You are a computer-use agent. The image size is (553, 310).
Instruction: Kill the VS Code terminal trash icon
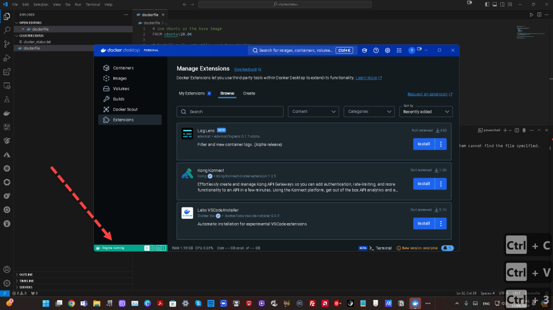pos(524,130)
